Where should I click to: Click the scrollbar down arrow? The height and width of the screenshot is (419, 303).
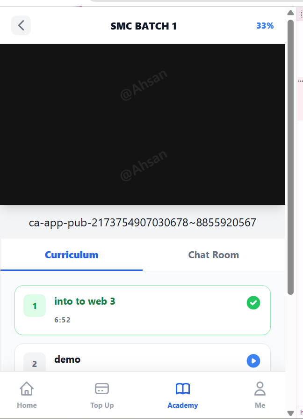point(290,413)
